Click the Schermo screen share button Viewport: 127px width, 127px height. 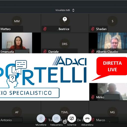[x=72, y=118]
